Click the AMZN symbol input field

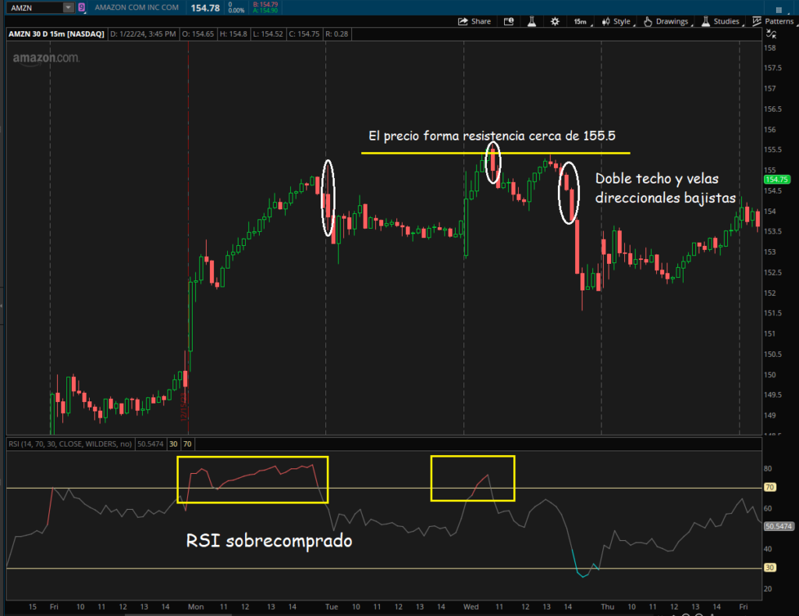(36, 8)
